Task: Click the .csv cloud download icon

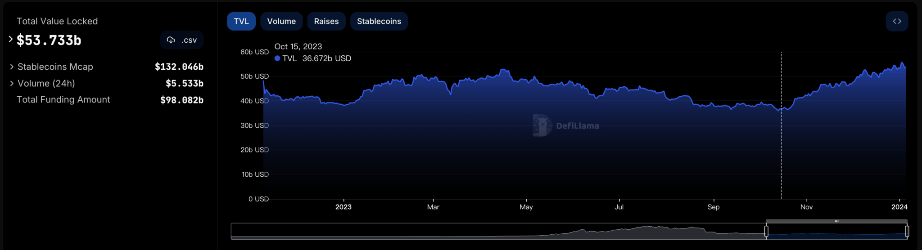Action: click(x=171, y=40)
